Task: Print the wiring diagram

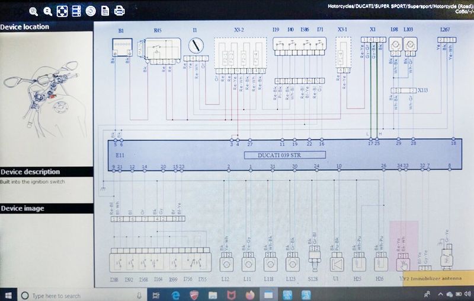Action: point(120,11)
